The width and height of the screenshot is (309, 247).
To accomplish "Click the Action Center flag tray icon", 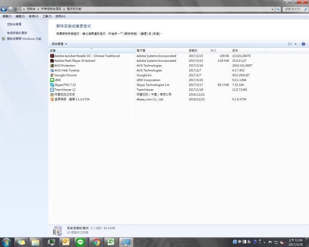I will point(270,242).
